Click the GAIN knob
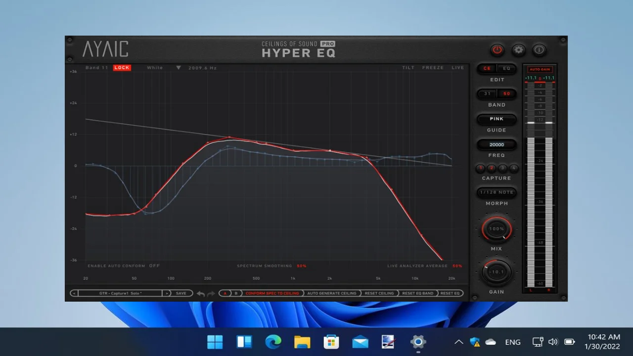Image resolution: width=633 pixels, height=356 pixels. click(497, 272)
